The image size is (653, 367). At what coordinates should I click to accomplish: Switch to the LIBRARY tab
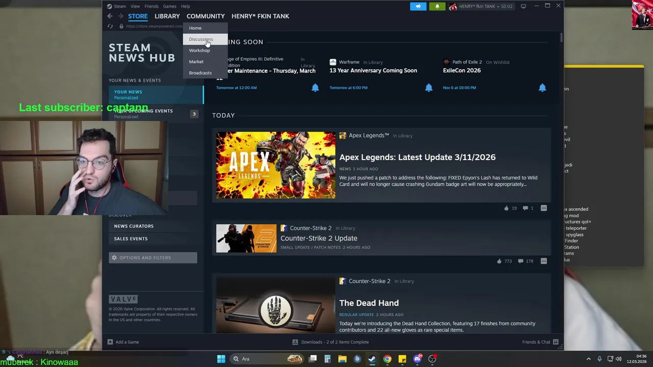167,16
